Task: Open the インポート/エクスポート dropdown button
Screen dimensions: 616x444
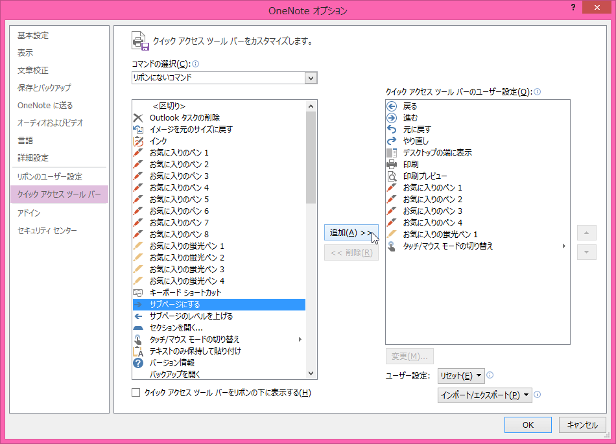Action: [x=485, y=395]
